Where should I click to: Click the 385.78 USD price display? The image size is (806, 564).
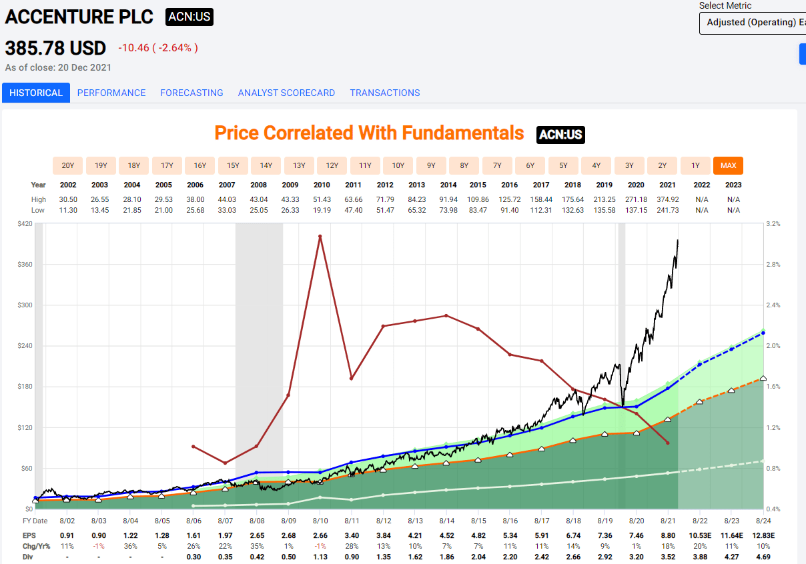pyautogui.click(x=53, y=48)
